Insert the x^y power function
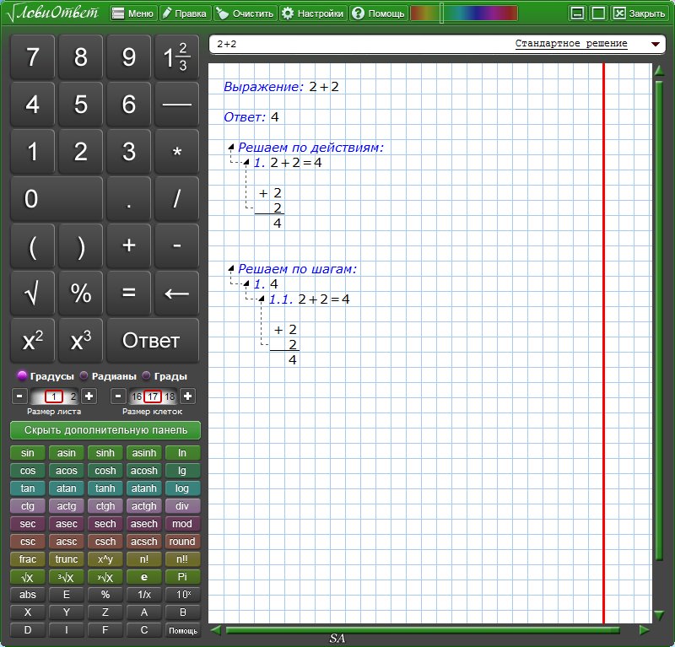This screenshot has width=675, height=647. coord(105,559)
